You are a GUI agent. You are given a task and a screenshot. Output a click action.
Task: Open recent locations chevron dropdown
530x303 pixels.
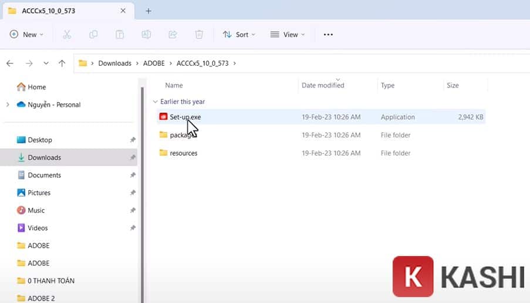46,63
